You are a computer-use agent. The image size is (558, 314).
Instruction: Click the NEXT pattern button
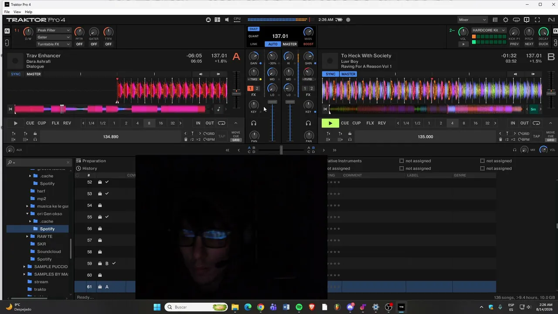click(529, 44)
